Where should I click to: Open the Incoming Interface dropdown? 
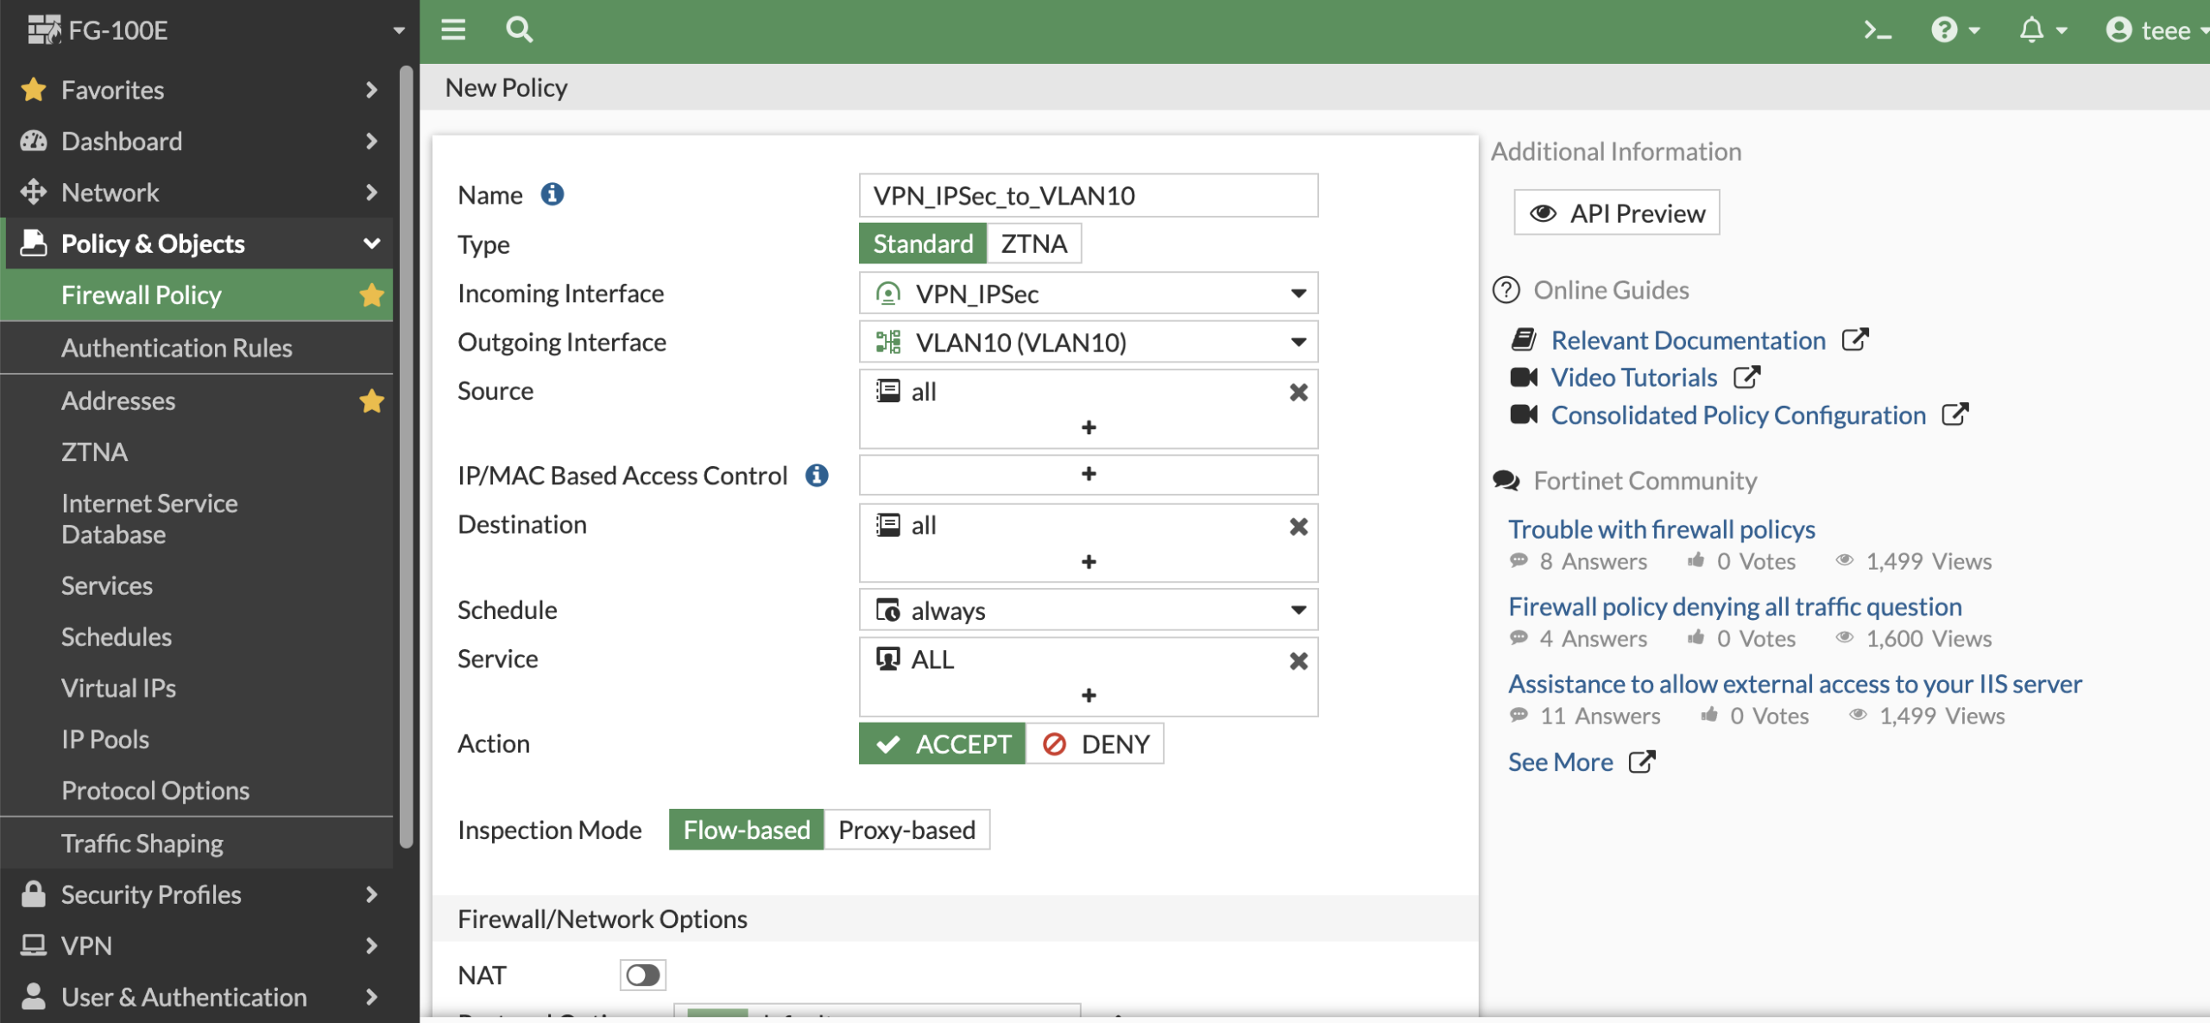1088,294
